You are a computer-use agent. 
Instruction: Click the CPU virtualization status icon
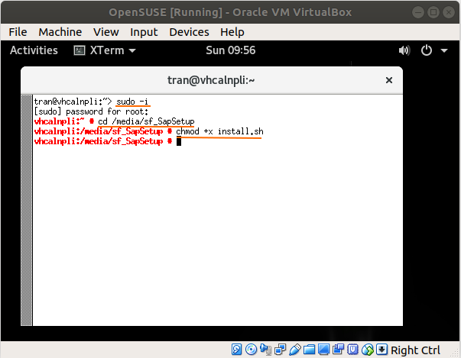tap(352, 350)
